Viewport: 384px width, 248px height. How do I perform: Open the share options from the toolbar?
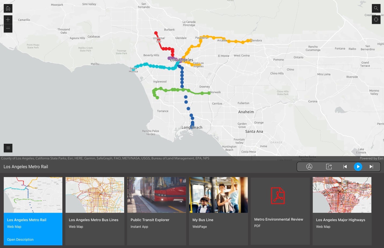click(x=329, y=167)
